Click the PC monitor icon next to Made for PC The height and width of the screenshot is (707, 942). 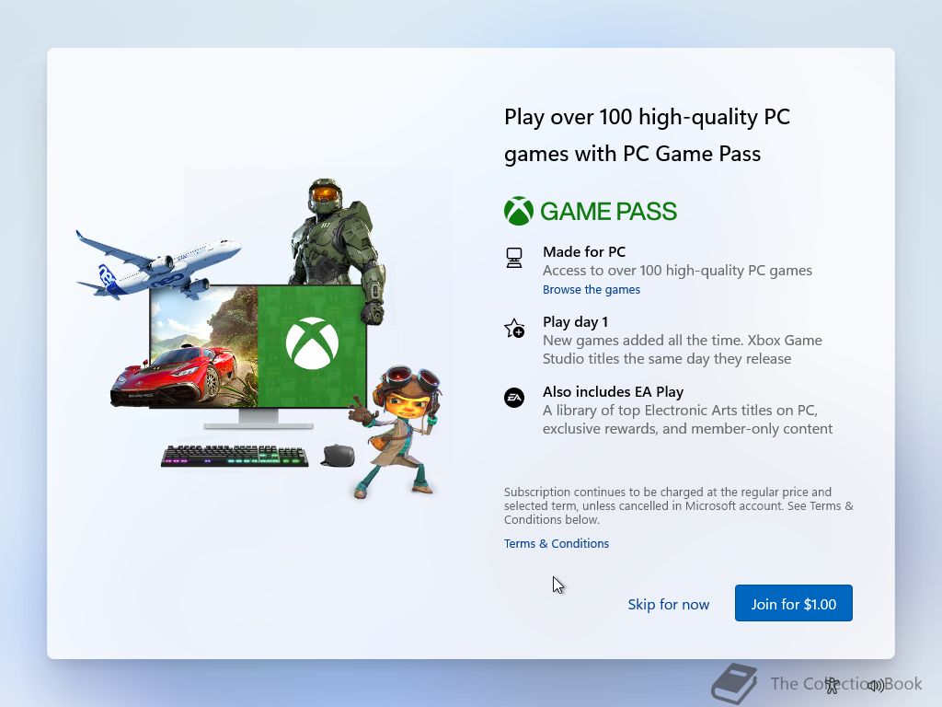click(514, 258)
